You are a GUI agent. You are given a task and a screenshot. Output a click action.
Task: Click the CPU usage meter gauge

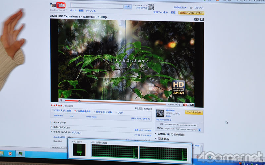[x=79, y=150]
